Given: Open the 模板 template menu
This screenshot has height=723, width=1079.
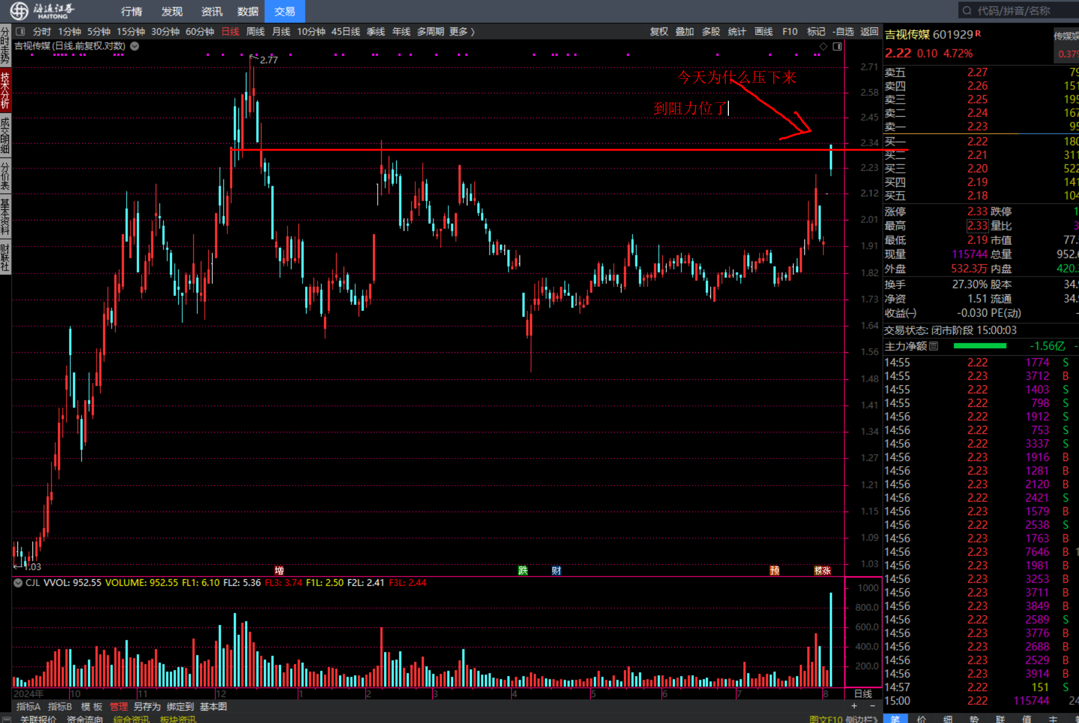Looking at the screenshot, I should (x=92, y=706).
